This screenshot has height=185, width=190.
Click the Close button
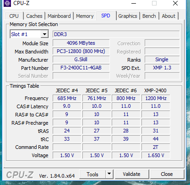point(167,174)
